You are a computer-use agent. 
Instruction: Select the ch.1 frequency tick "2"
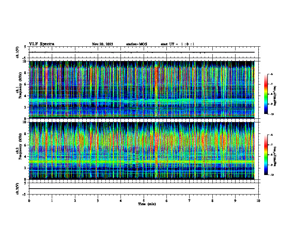click(25, 107)
